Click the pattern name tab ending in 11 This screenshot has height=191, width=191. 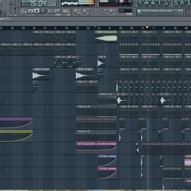(x=5, y=19)
